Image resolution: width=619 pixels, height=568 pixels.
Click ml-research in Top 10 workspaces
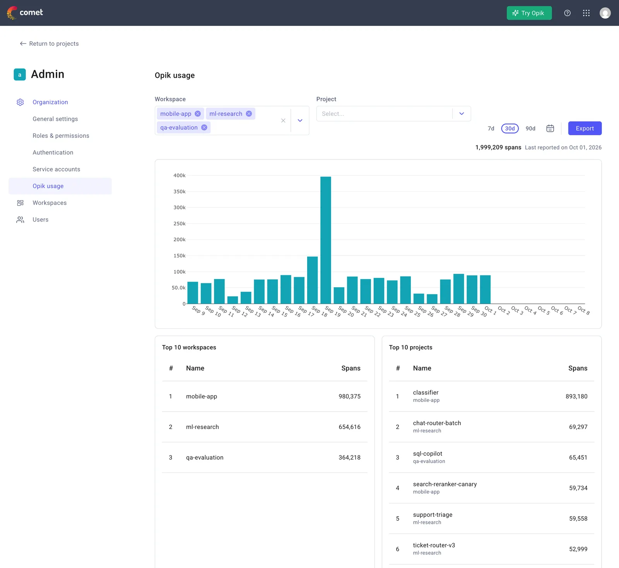click(x=202, y=427)
